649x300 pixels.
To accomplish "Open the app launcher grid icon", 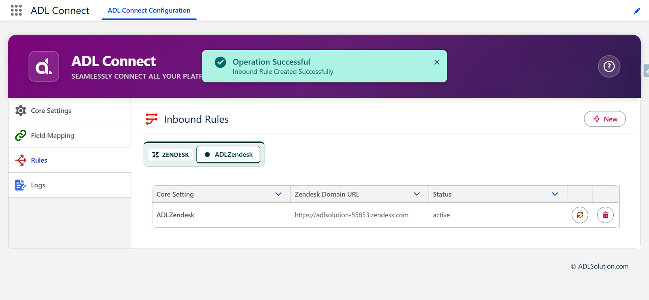I will point(16,10).
